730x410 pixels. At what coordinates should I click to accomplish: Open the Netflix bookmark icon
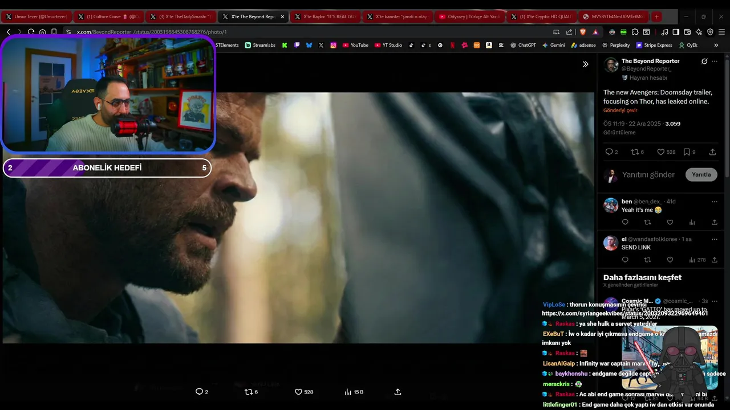pyautogui.click(x=452, y=45)
